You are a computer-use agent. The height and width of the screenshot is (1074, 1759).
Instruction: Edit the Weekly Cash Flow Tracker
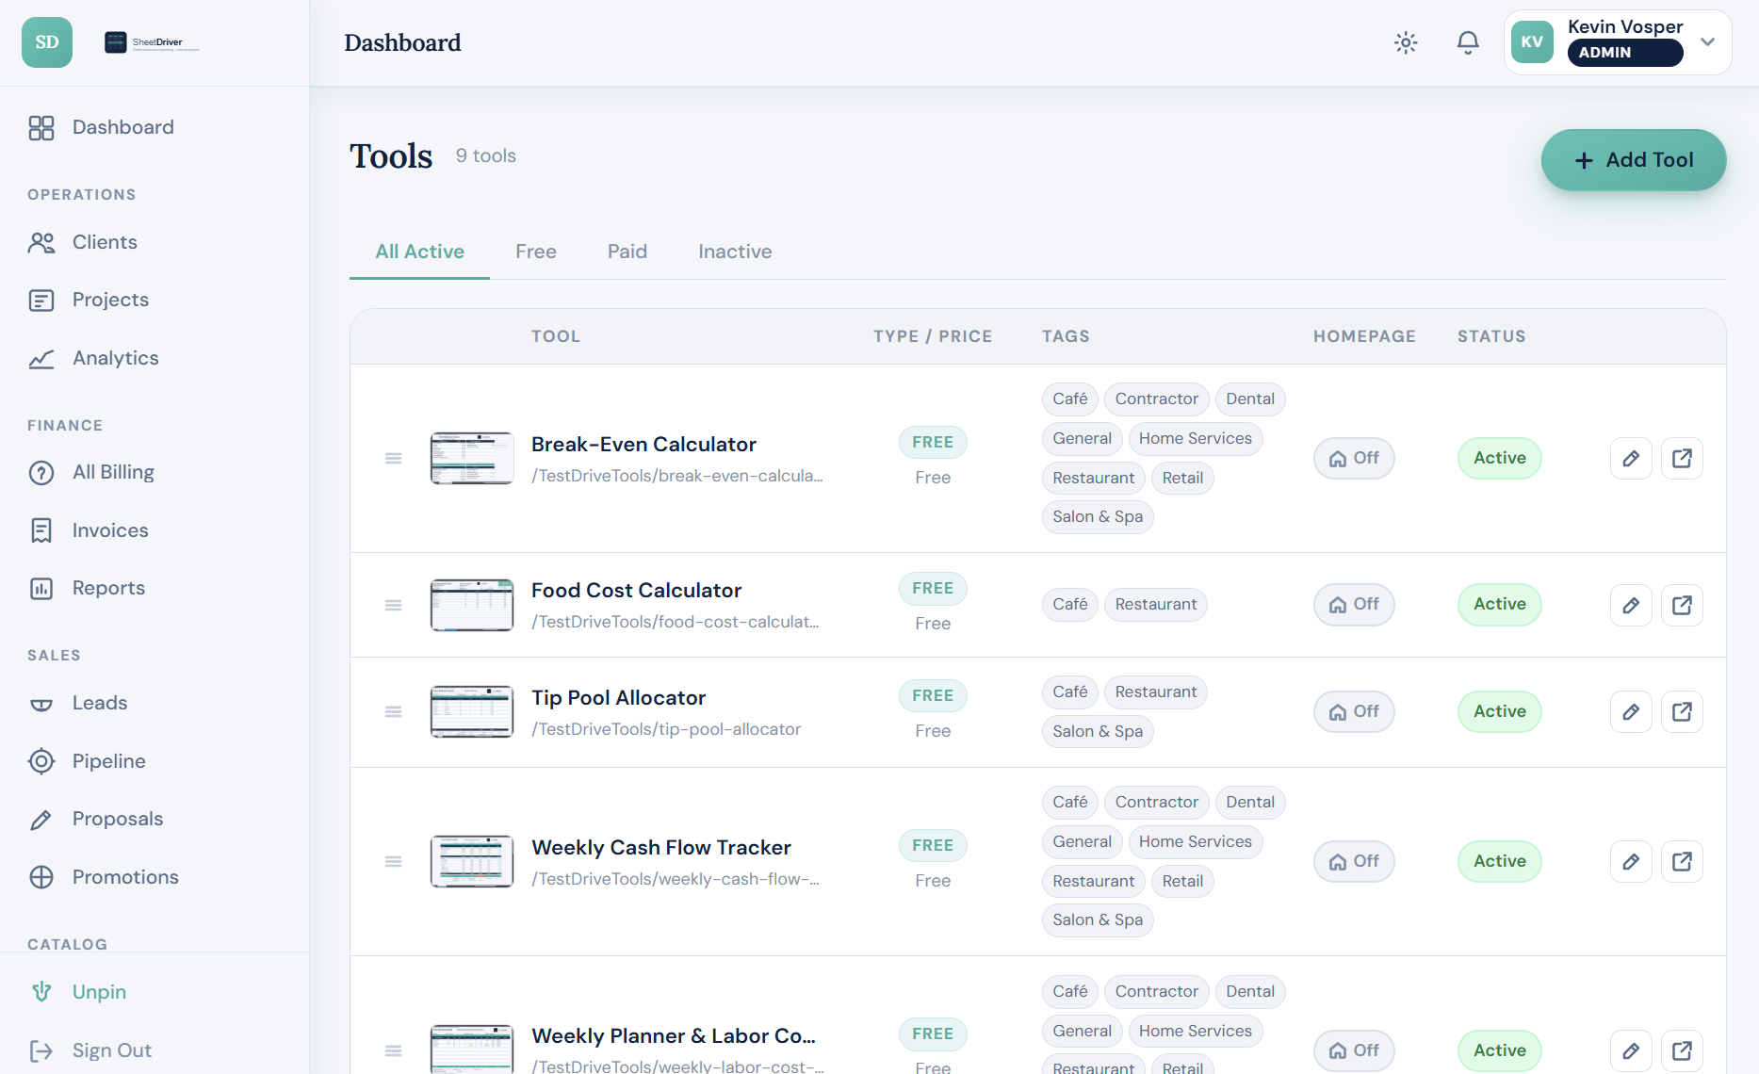coord(1631,862)
